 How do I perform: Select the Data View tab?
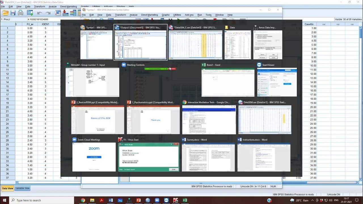click(7, 188)
